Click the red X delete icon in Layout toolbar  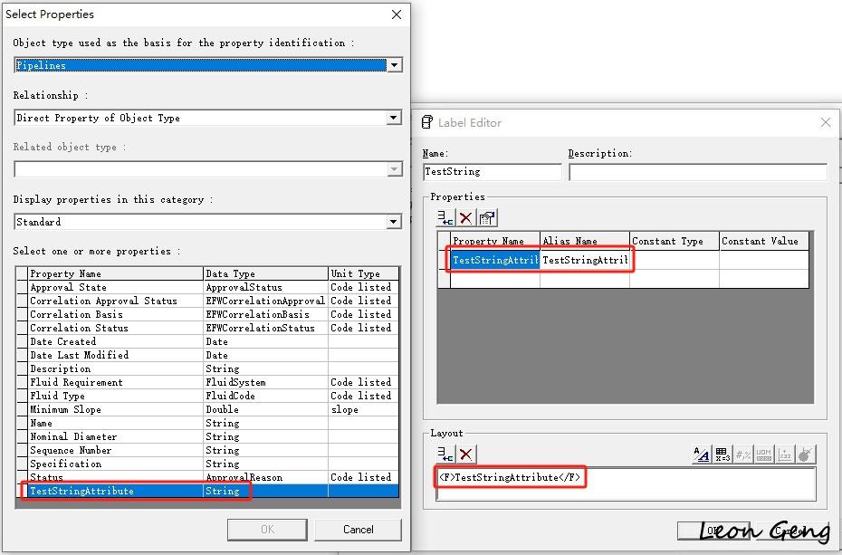tap(466, 455)
